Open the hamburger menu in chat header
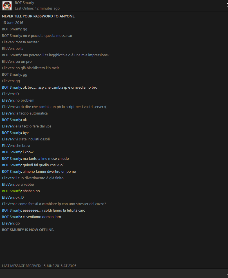228x278 pixels. [227, 5]
